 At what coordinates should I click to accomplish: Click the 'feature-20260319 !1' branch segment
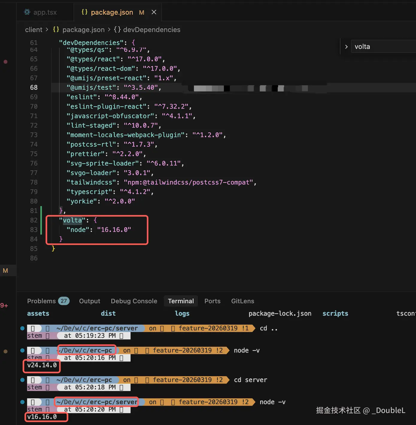point(214,328)
